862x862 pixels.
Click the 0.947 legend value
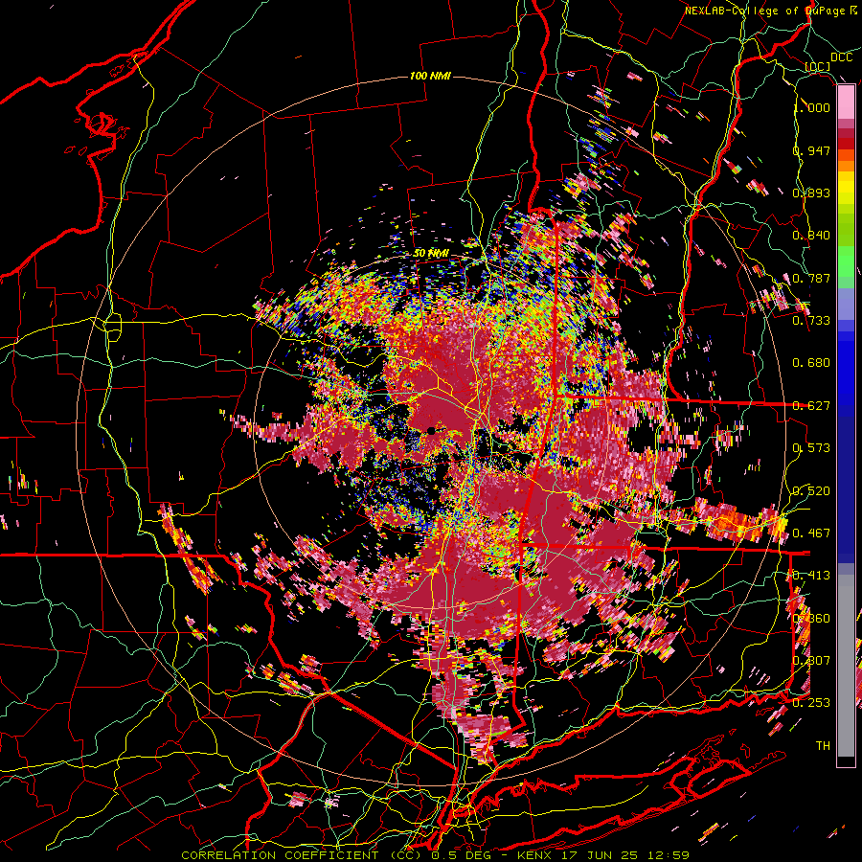pyautogui.click(x=812, y=150)
